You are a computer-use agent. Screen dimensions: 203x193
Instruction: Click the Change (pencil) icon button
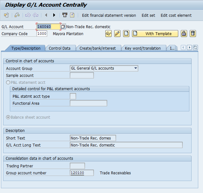point(117,34)
